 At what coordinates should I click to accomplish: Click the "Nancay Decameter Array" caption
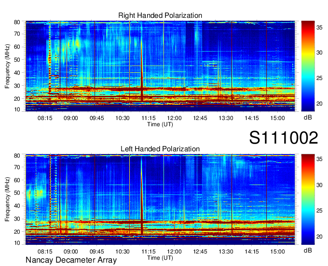[x=71, y=260]
